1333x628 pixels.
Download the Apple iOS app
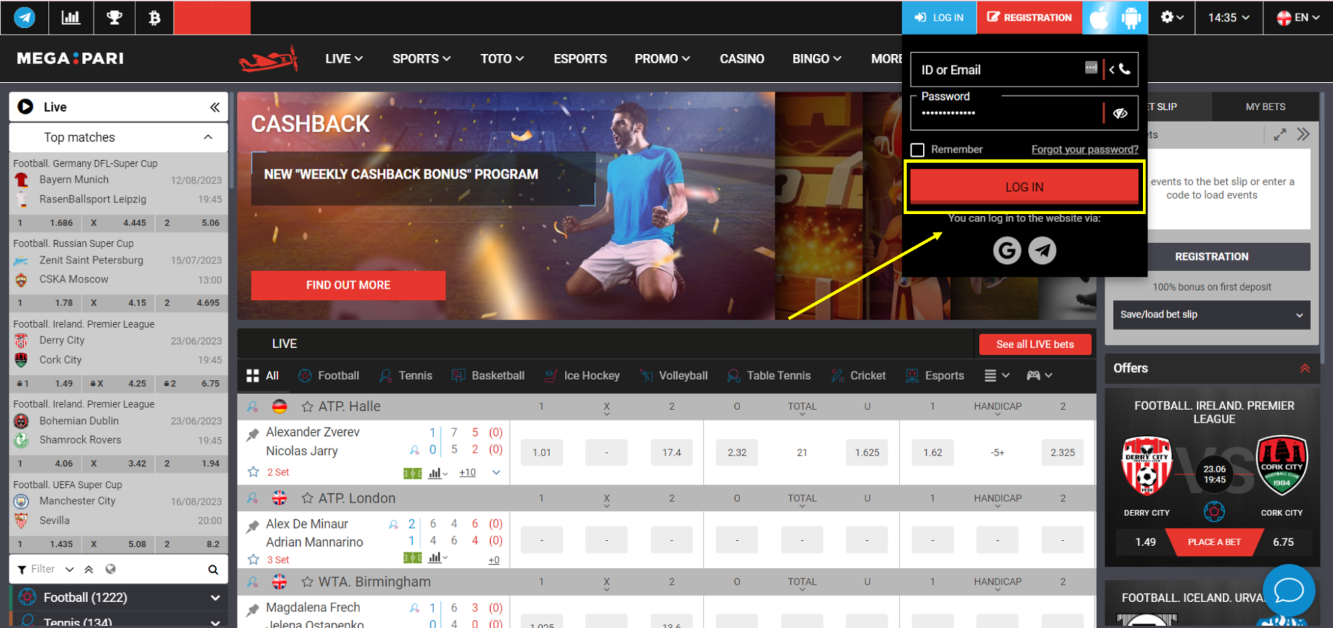(x=1098, y=17)
